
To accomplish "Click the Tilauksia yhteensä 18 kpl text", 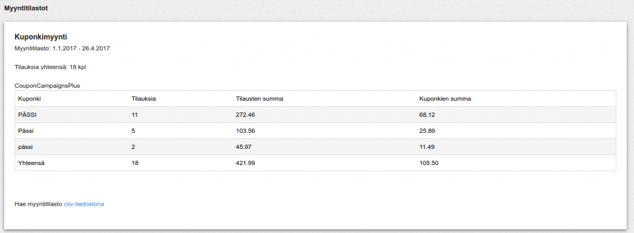I will click(x=50, y=67).
